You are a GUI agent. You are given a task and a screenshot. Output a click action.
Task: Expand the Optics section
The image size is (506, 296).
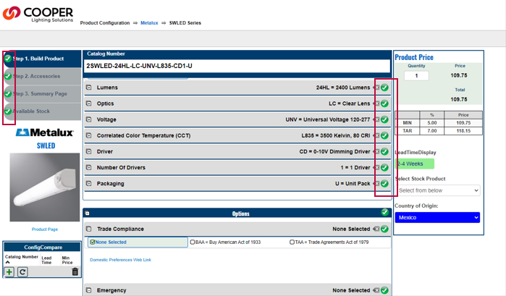click(x=89, y=103)
